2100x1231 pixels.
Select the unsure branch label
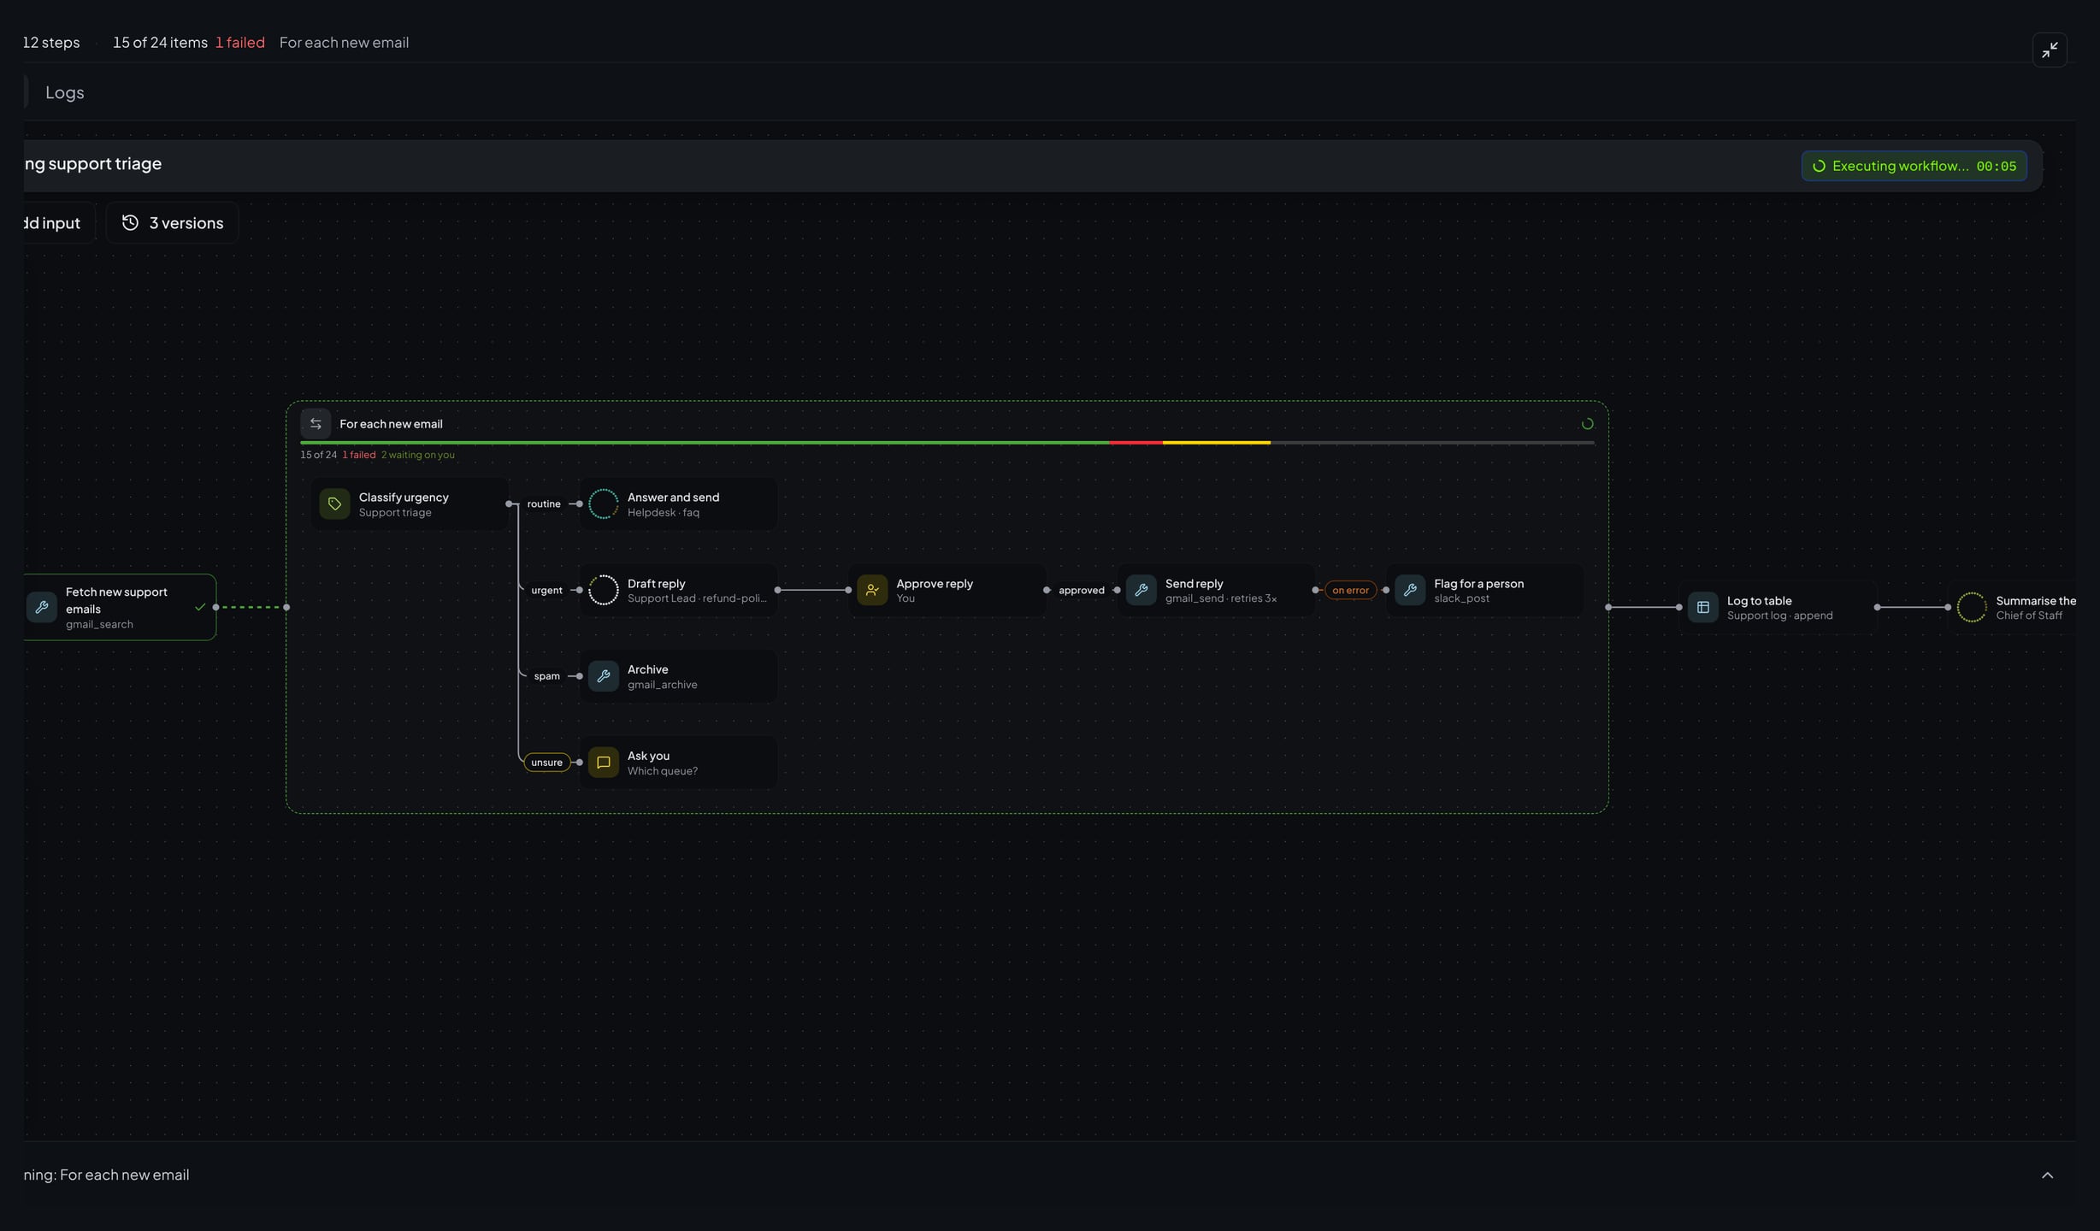tap(546, 763)
